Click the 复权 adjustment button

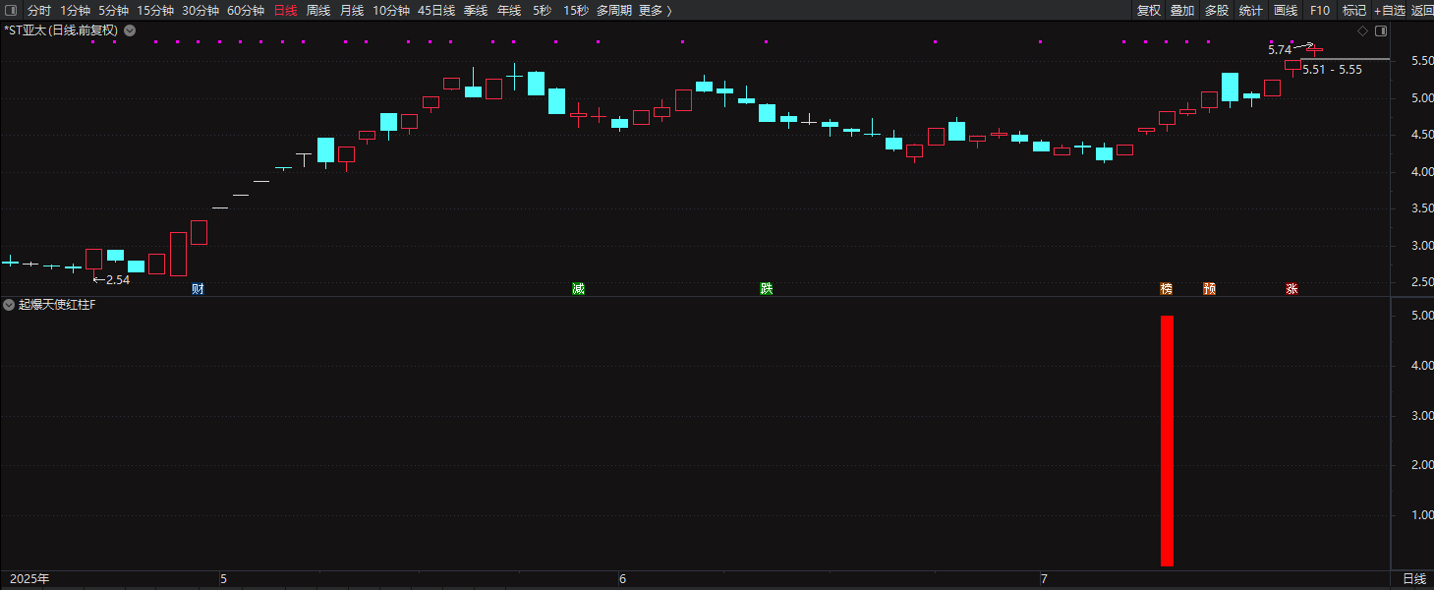1149,10
